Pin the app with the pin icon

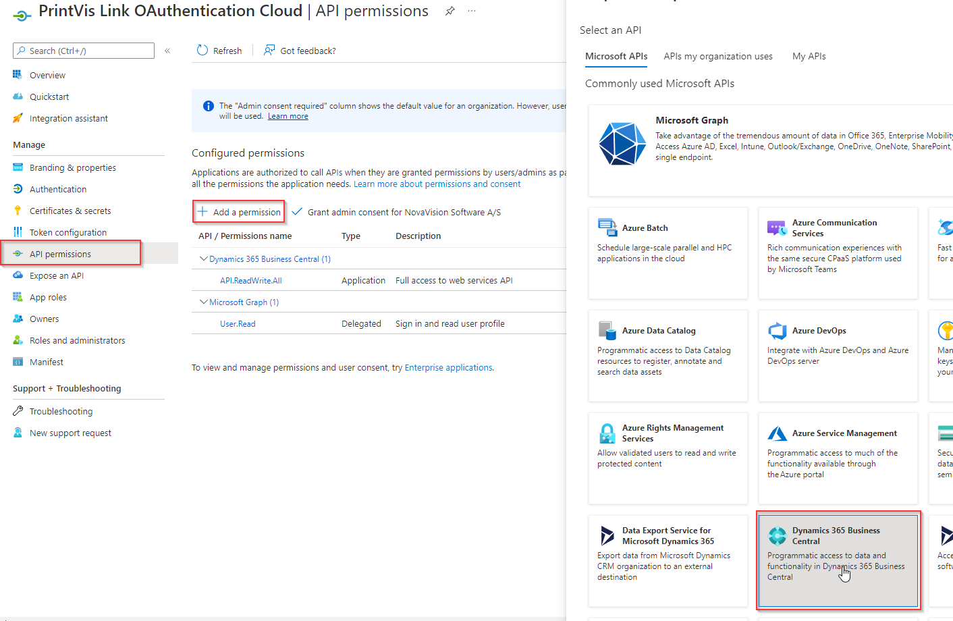450,11
